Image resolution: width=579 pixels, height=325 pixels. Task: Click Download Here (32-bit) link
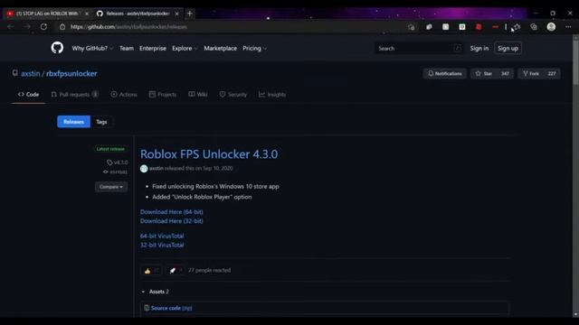pos(171,221)
